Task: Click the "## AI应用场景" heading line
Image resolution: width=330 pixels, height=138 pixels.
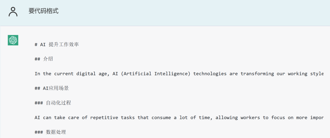Action: point(52,88)
